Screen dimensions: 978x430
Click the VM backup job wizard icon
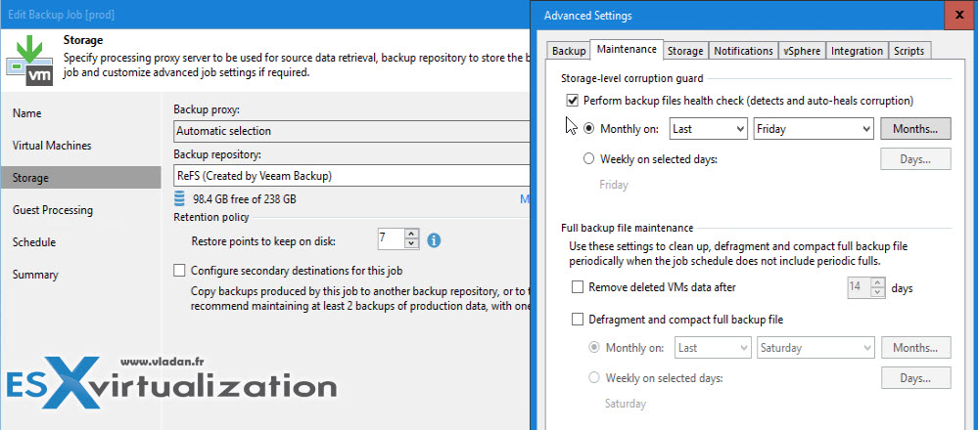click(x=29, y=61)
